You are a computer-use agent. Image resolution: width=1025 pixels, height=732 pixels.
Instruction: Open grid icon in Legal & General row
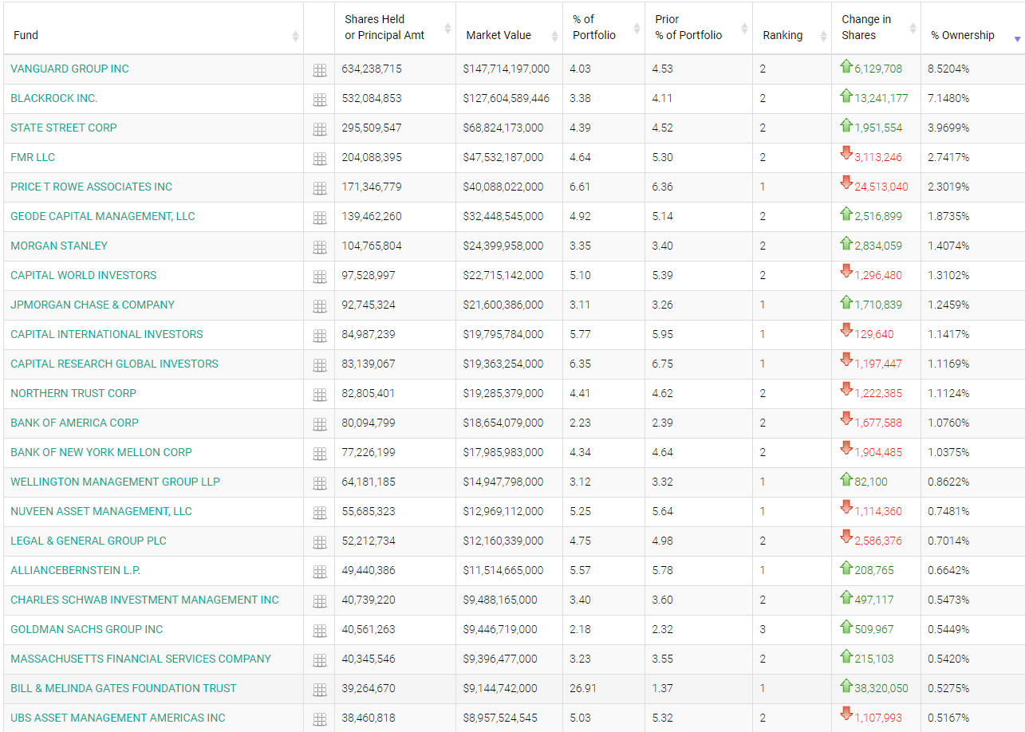click(320, 542)
